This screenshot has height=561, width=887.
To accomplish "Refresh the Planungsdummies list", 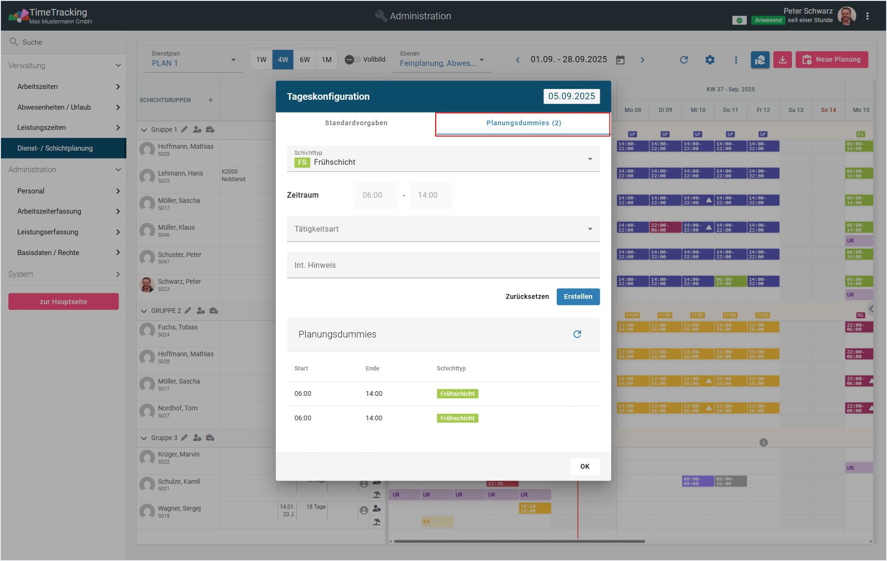I will pyautogui.click(x=577, y=334).
